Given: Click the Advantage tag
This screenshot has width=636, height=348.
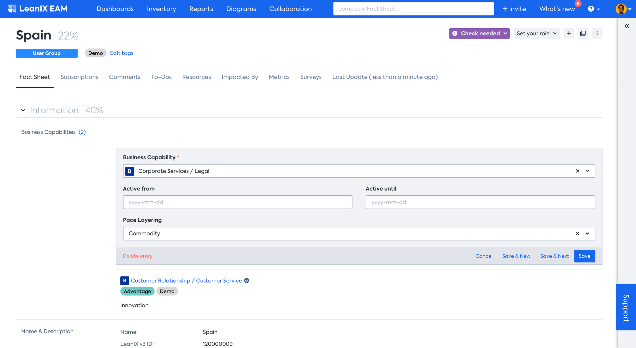Looking at the screenshot, I should point(137,291).
